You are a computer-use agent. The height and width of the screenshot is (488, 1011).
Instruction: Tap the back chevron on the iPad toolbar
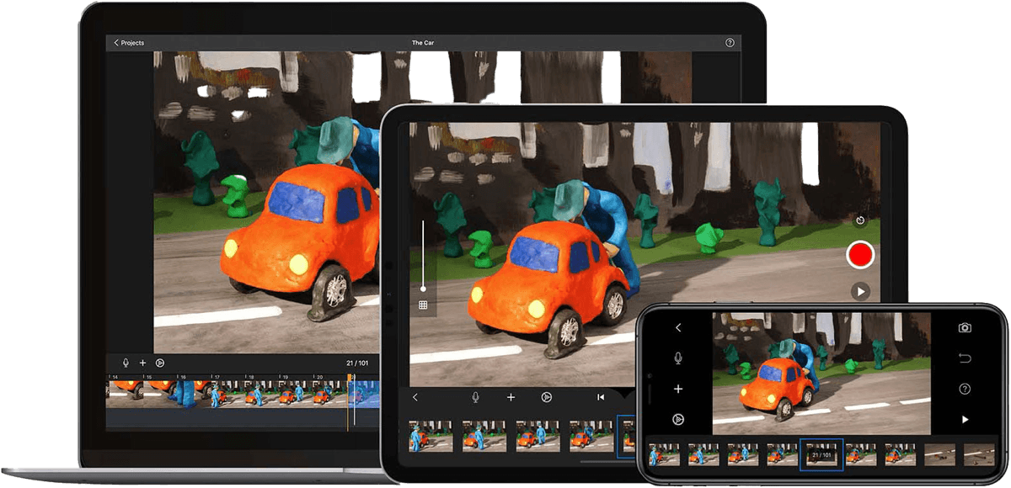pos(415,397)
